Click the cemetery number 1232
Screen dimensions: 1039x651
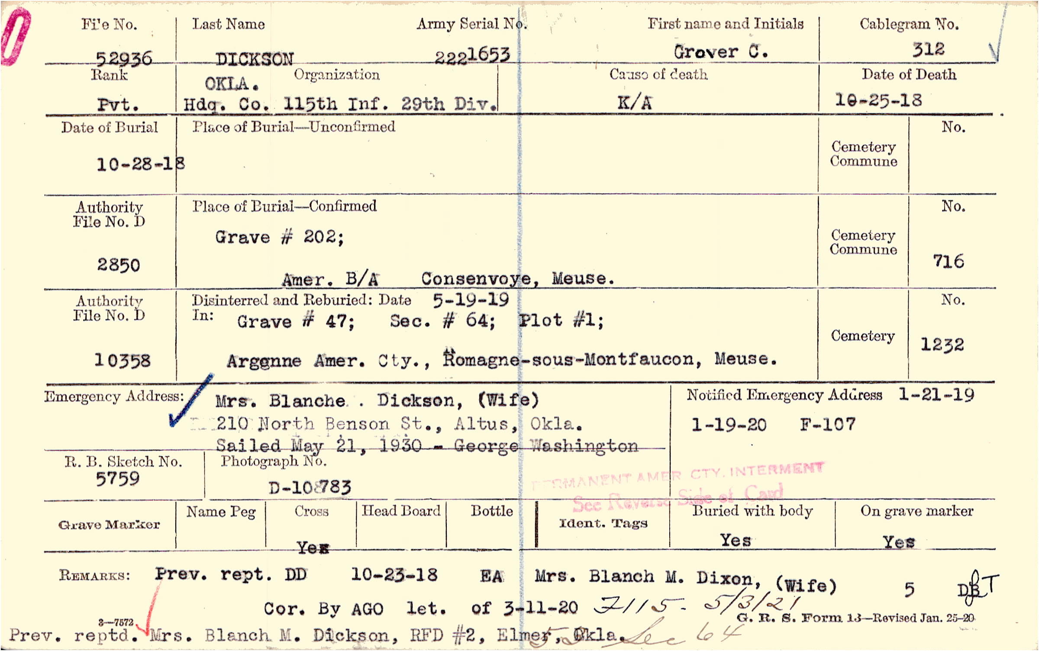pyautogui.click(x=942, y=345)
